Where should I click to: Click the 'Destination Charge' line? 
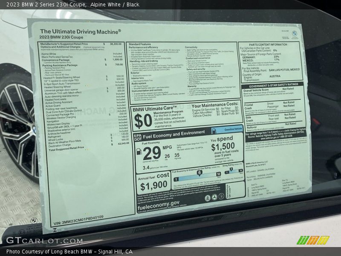60,145
